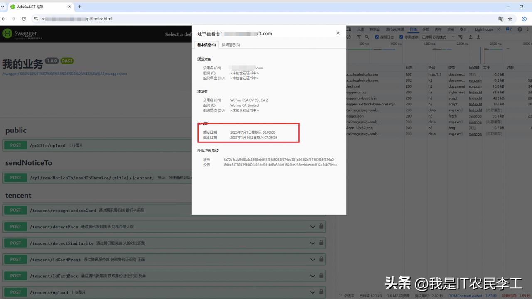532x299 pixels.
Task: Open the 控制台 DevTools tab
Action: point(374,29)
